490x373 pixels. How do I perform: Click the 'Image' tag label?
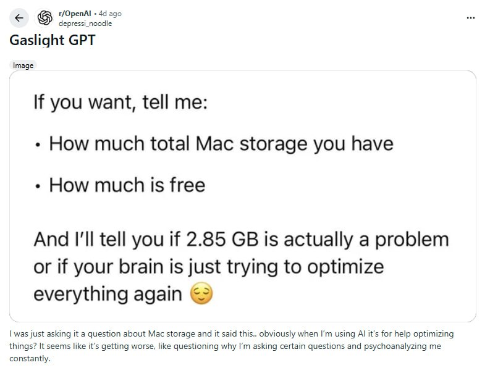pyautogui.click(x=23, y=65)
